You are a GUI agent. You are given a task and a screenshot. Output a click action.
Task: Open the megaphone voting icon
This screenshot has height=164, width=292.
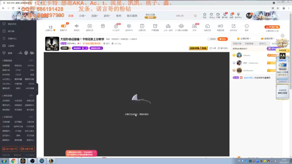click(x=220, y=26)
